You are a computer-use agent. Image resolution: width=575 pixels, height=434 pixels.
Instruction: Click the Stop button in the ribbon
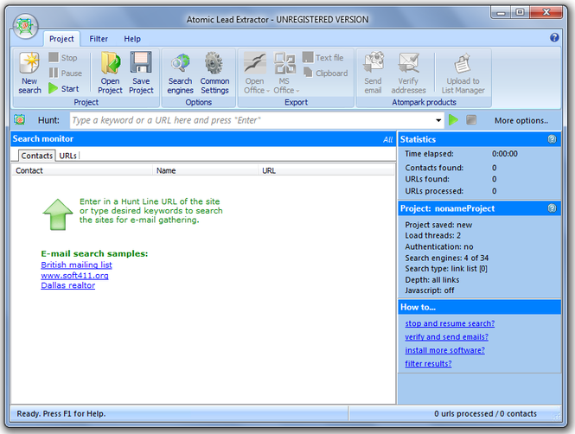63,58
